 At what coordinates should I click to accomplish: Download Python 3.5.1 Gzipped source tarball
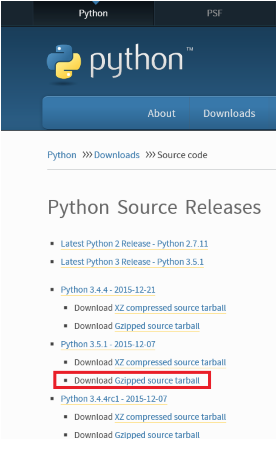click(x=157, y=380)
